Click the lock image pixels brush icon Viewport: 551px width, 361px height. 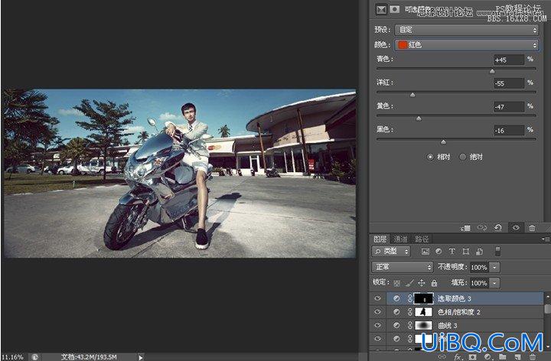[409, 283]
